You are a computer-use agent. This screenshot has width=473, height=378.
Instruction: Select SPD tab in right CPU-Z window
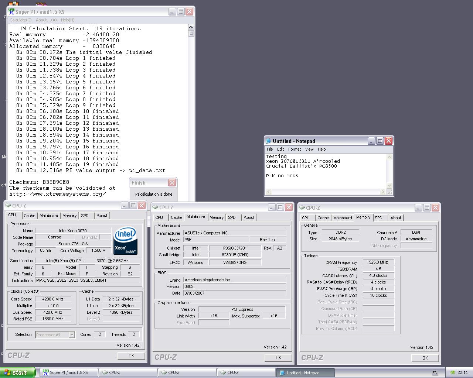[379, 218]
